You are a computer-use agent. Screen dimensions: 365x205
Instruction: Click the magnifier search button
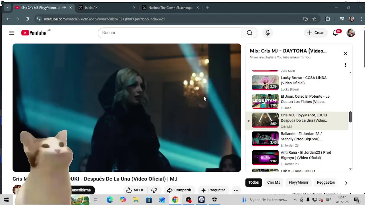(250, 33)
